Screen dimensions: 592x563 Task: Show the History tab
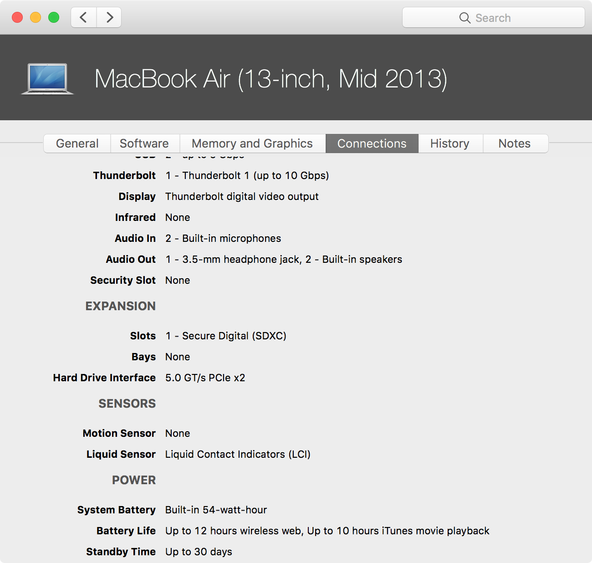450,143
